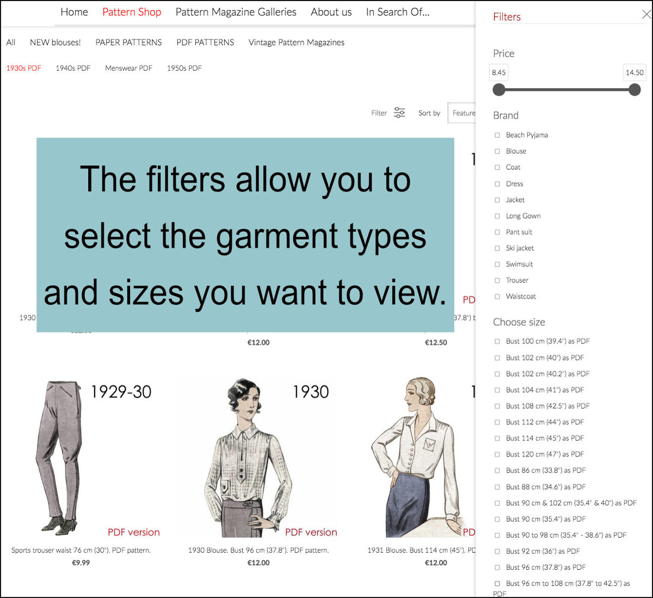
Task: Open the Pattern Magazine Galleries menu
Action: point(236,12)
